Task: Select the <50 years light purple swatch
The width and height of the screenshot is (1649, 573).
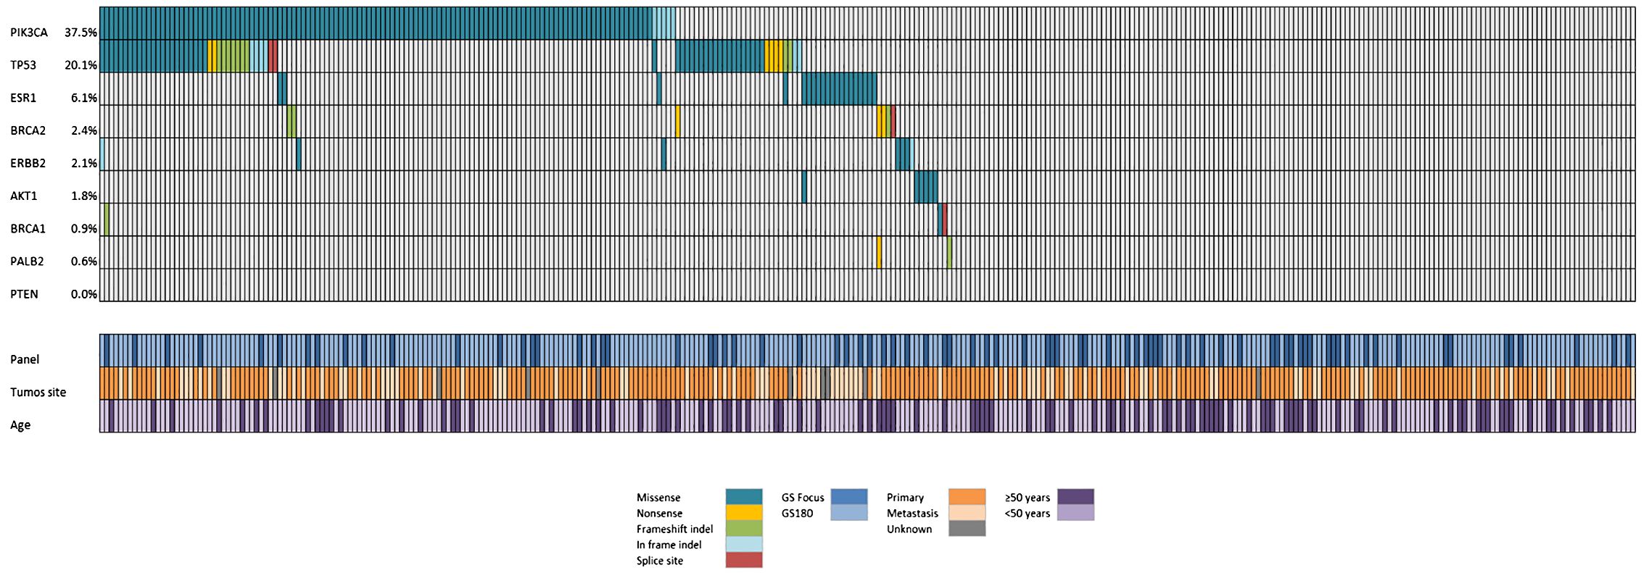Action: (1076, 513)
